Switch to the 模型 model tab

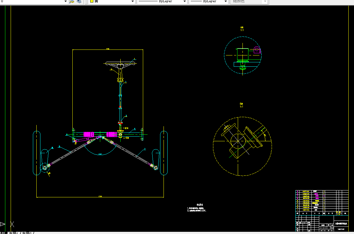point(3,233)
